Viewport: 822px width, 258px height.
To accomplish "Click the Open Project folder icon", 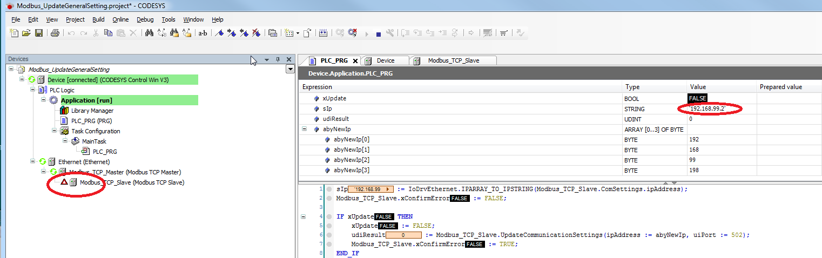I will pyautogui.click(x=26, y=33).
